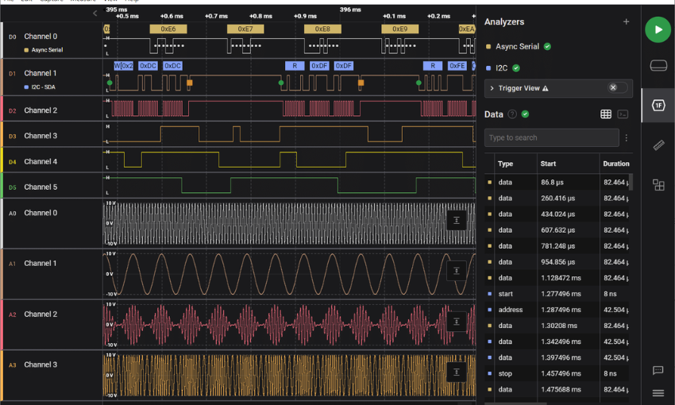Open the hamburger main menu icon
Image resolution: width=675 pixels, height=405 pixels.
pos(658,392)
